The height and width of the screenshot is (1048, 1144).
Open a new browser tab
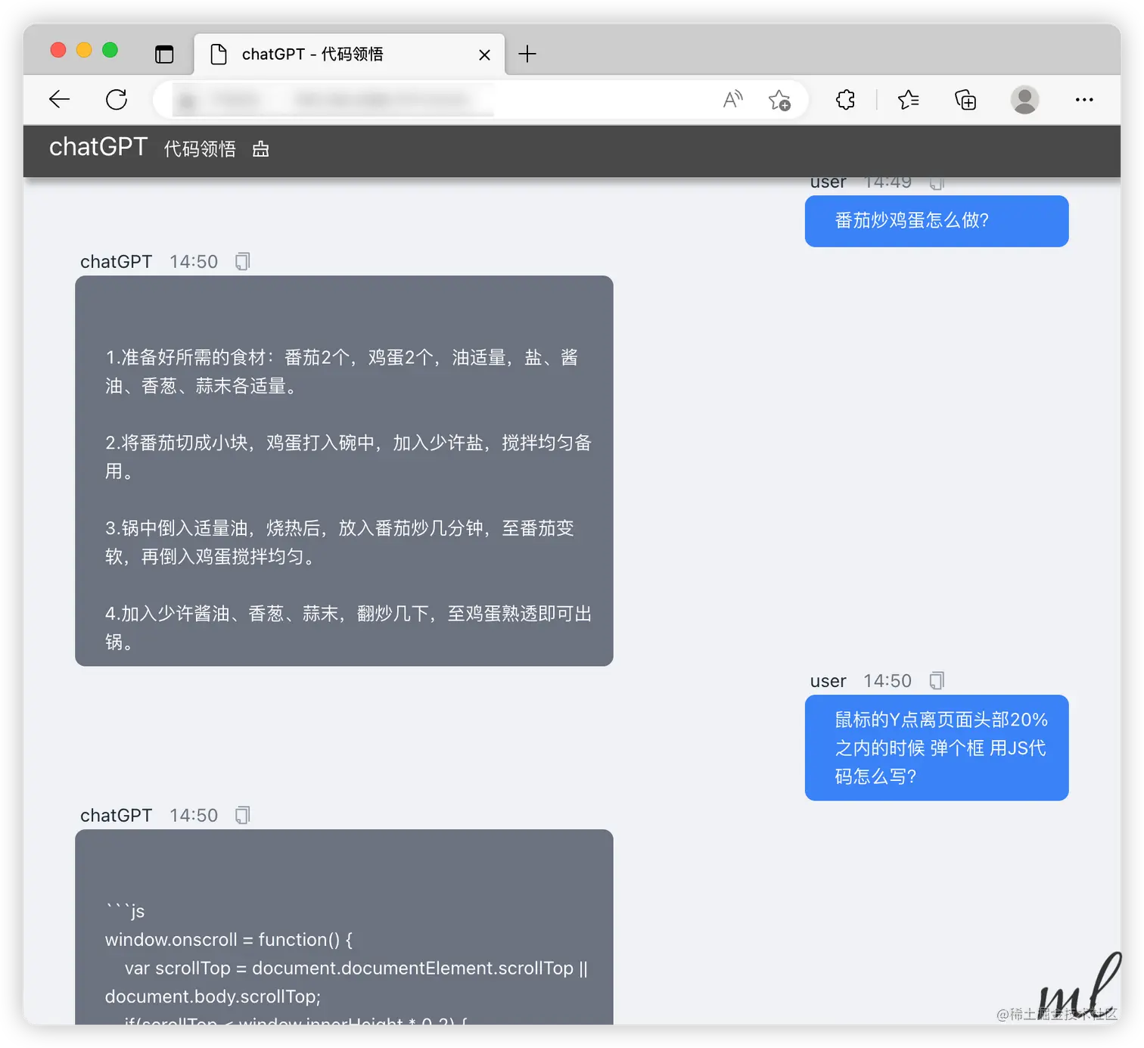point(527,54)
